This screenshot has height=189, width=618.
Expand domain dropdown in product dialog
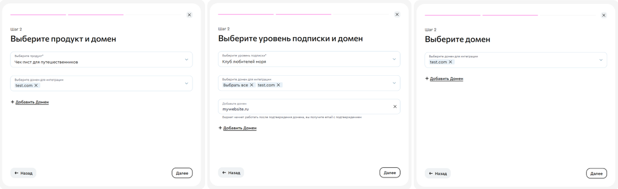click(x=186, y=83)
